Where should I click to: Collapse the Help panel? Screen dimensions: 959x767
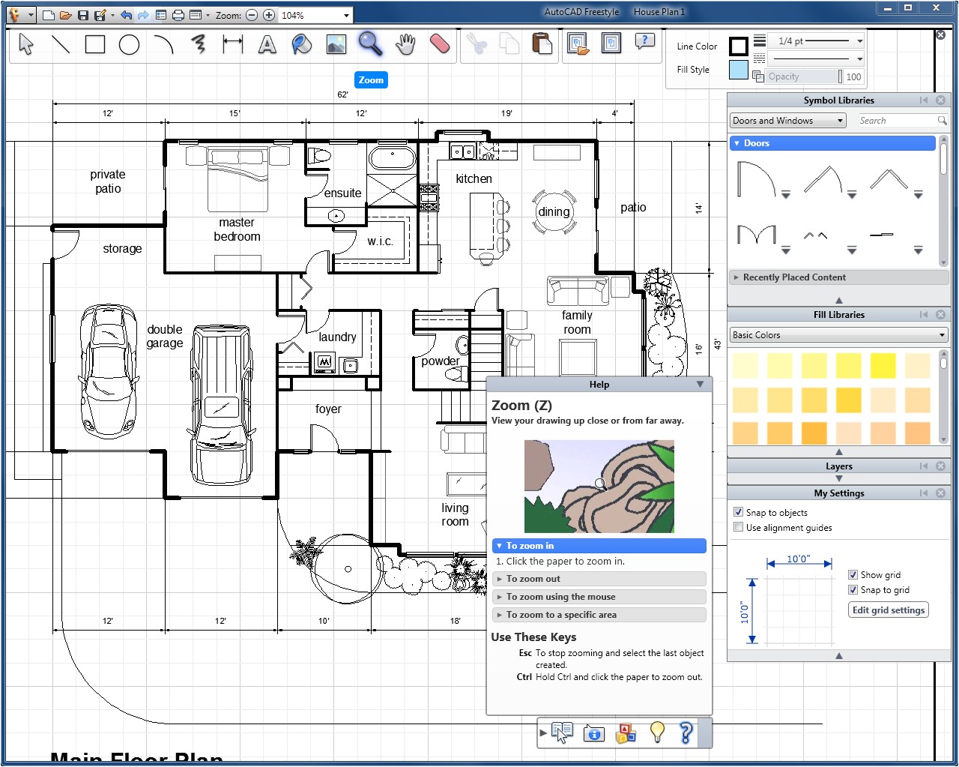click(701, 384)
